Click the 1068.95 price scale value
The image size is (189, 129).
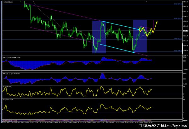point(186,36)
